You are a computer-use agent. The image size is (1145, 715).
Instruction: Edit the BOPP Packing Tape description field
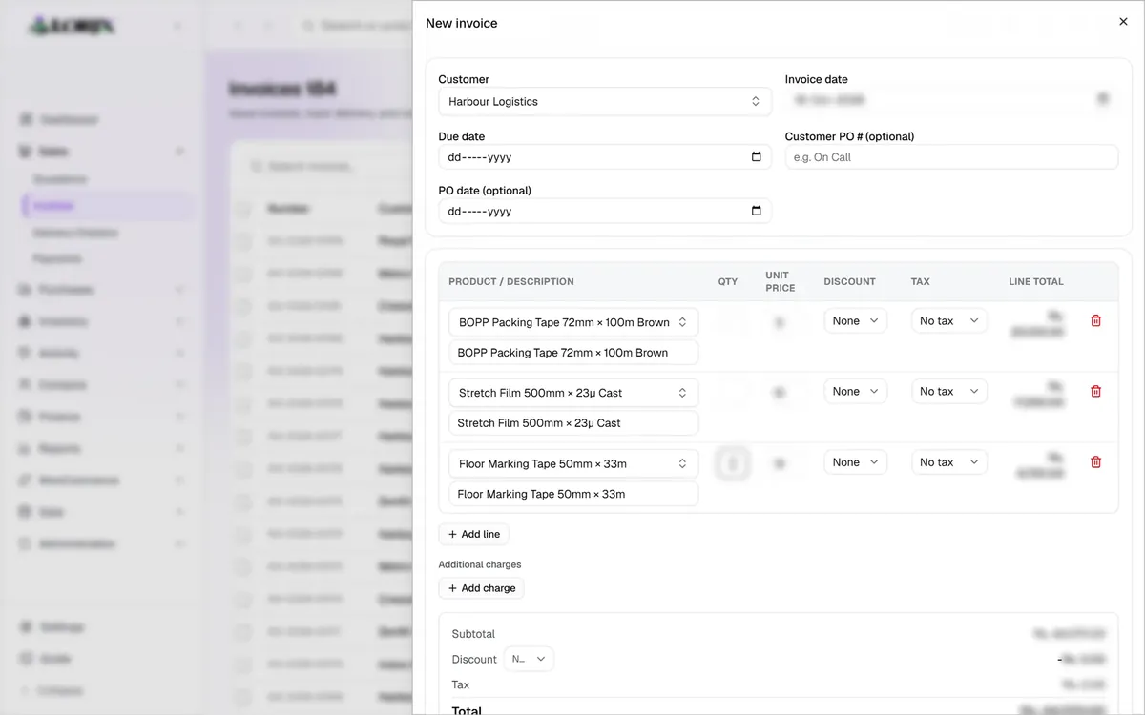573,353
